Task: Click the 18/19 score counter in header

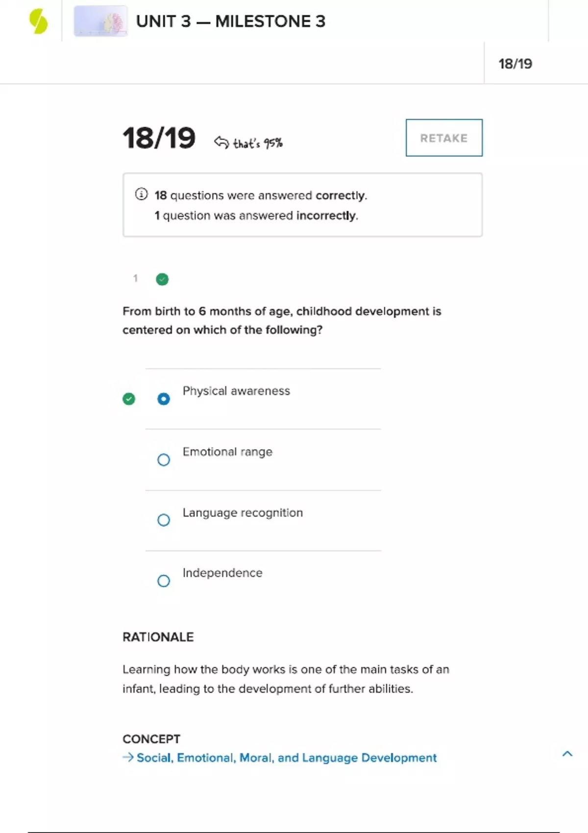Action: (x=515, y=64)
